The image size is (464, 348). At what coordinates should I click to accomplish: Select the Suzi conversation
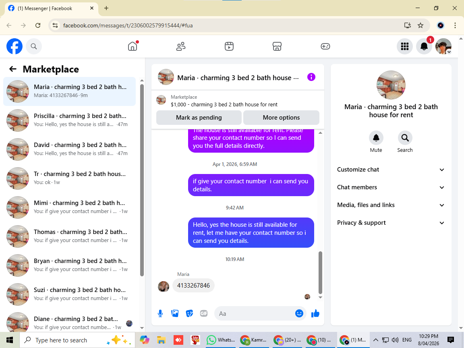(70, 294)
